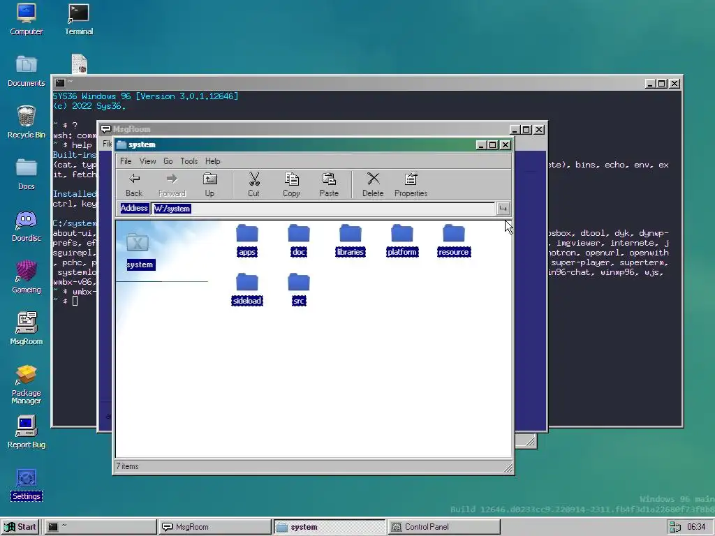Click the Go arrow beside the address bar

(503, 209)
